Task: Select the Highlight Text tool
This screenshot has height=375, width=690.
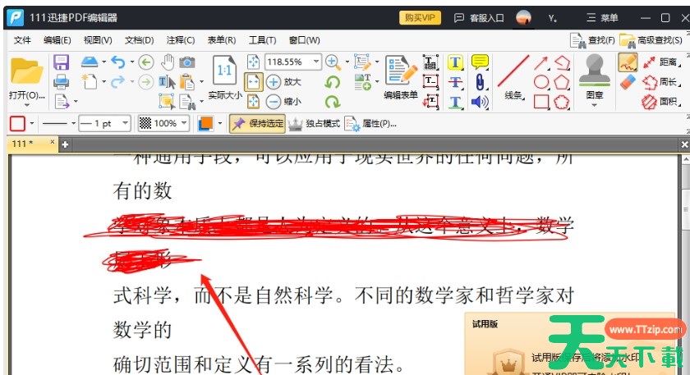Action: (455, 62)
